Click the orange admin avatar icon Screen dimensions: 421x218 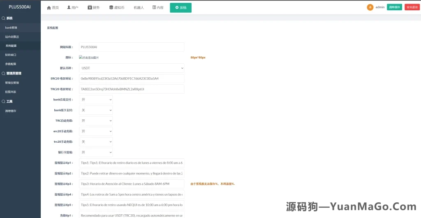pos(370,7)
